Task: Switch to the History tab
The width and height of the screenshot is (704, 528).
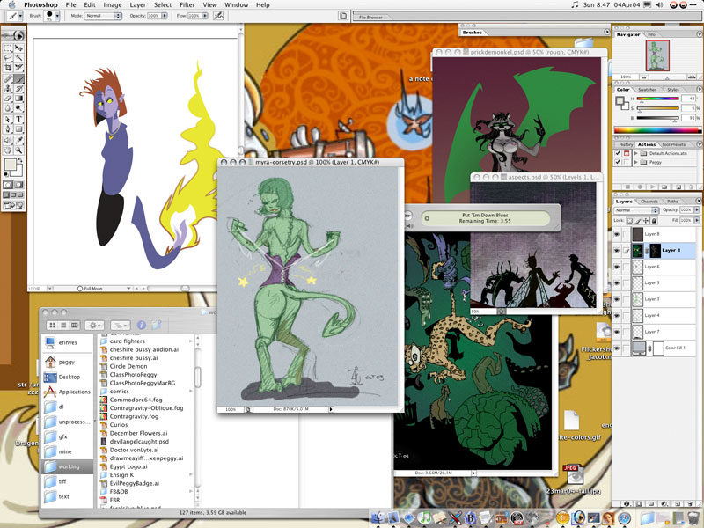Action: pyautogui.click(x=626, y=144)
